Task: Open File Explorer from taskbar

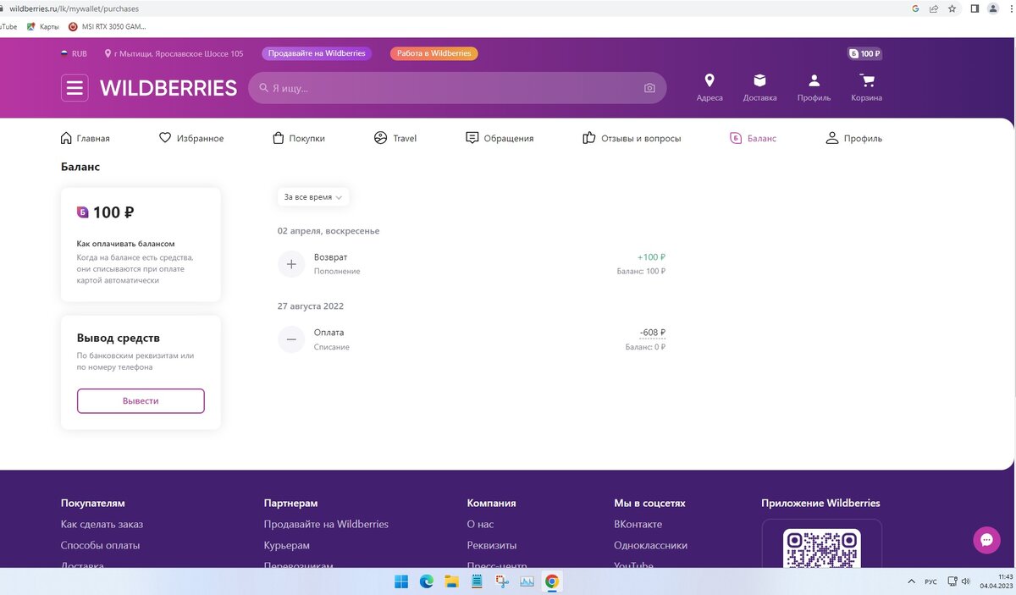Action: 452,581
